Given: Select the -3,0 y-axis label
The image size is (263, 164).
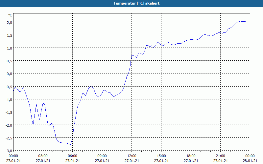Looking at the screenshot, I should click(x=9, y=151).
